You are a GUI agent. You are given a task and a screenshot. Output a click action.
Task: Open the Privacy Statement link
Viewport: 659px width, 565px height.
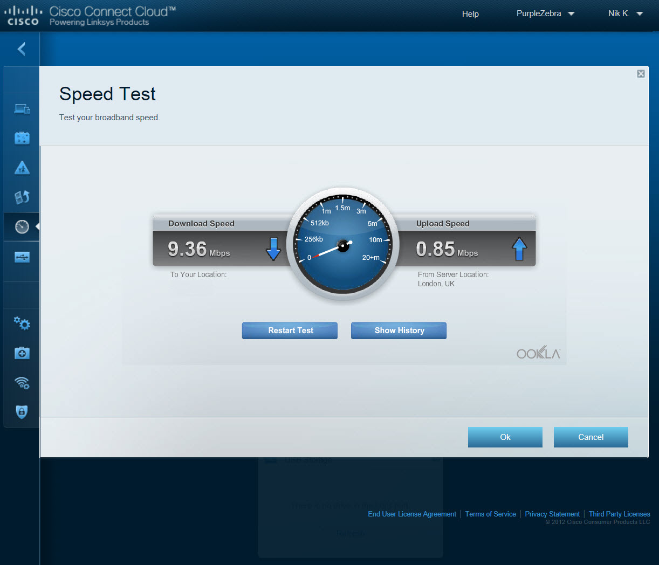[552, 514]
